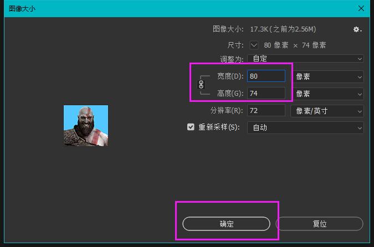374x247 pixels.
Task: Close the 图像大小 dialog
Action: point(361,8)
